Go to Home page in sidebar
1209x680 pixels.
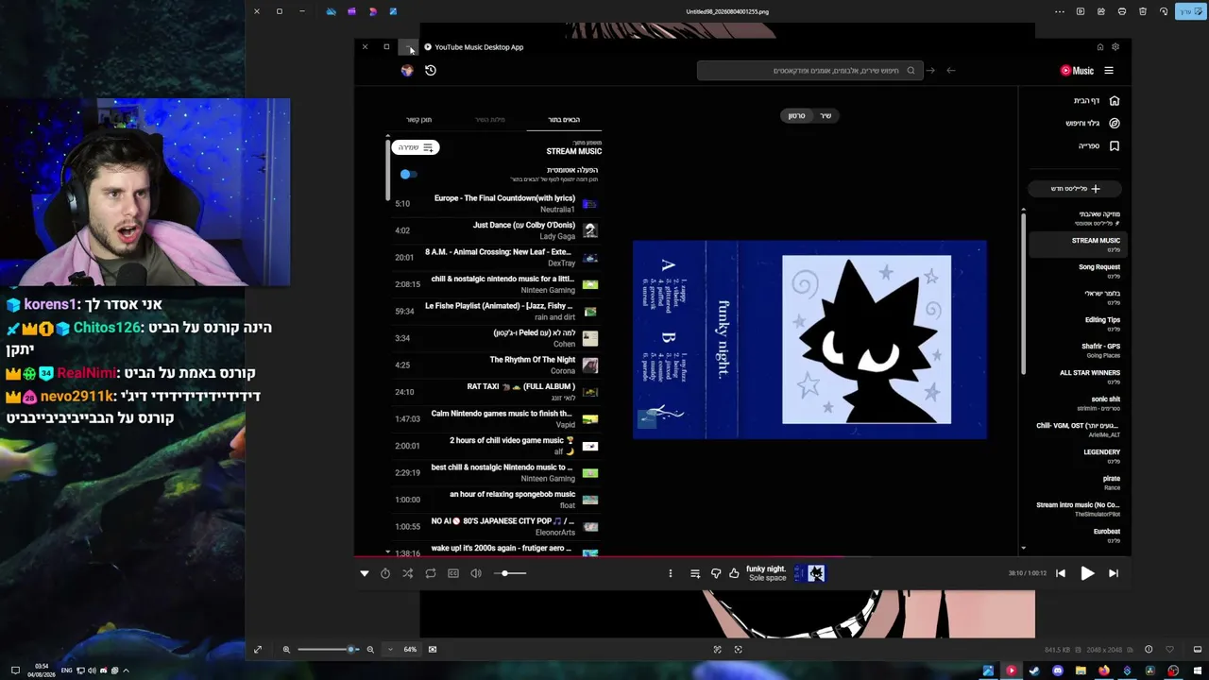tap(1096, 101)
